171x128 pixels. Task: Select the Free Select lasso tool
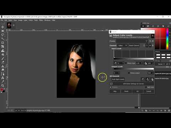tap(2, 35)
